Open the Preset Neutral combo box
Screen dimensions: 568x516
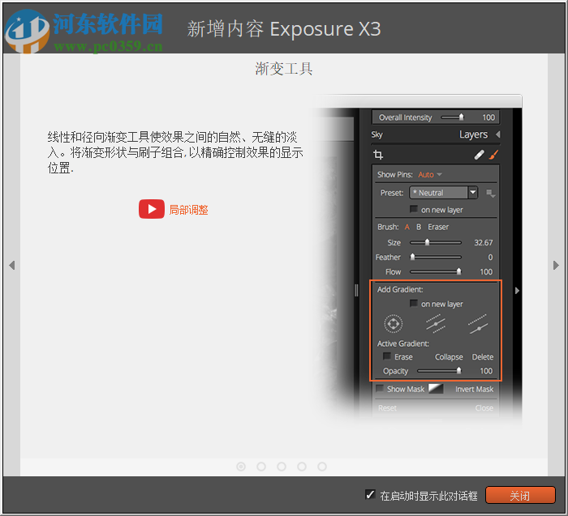click(x=443, y=193)
